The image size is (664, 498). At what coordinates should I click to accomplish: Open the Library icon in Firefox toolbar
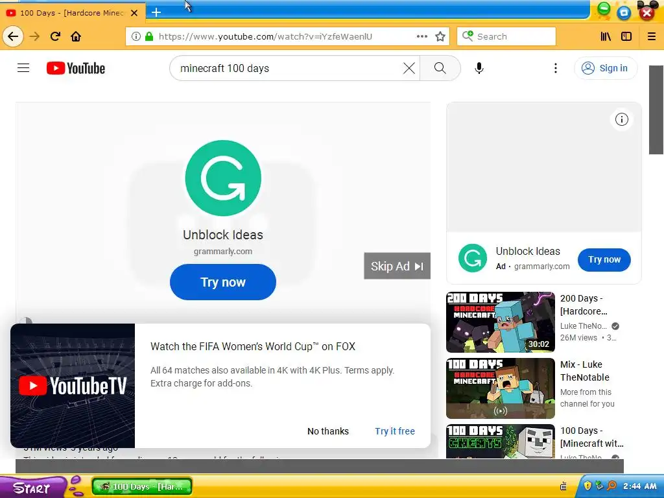606,36
